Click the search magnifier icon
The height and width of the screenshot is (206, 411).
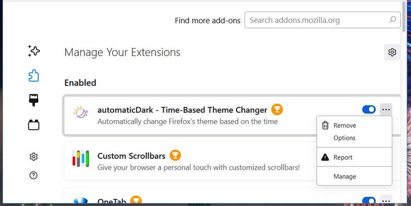[393, 20]
